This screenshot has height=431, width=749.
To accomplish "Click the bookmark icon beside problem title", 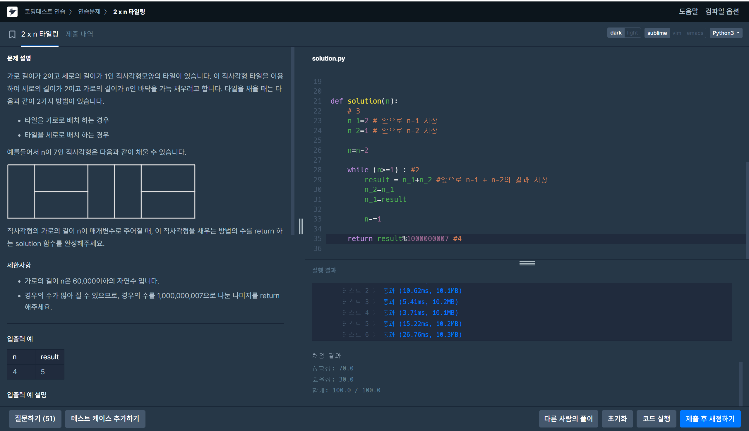I will (12, 34).
